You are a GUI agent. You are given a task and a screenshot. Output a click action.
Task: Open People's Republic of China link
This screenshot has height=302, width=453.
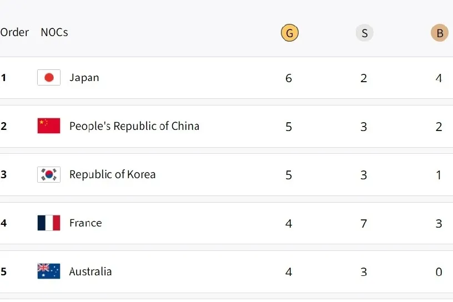click(134, 126)
